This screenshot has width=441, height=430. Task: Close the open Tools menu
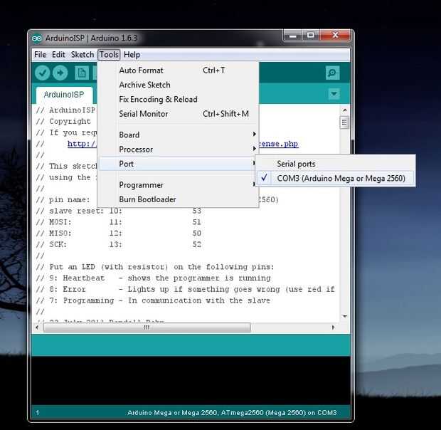109,55
